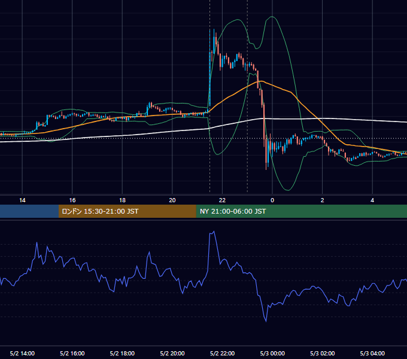This screenshot has height=359, width=407.
Task: Select the 22 hour label on upper axis
Action: coord(223,200)
